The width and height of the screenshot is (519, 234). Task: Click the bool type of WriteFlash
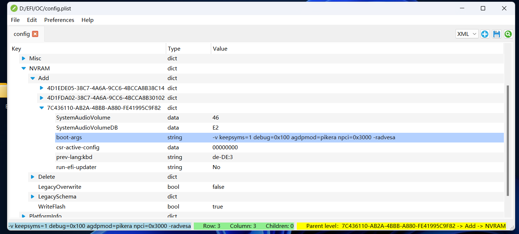pos(173,207)
